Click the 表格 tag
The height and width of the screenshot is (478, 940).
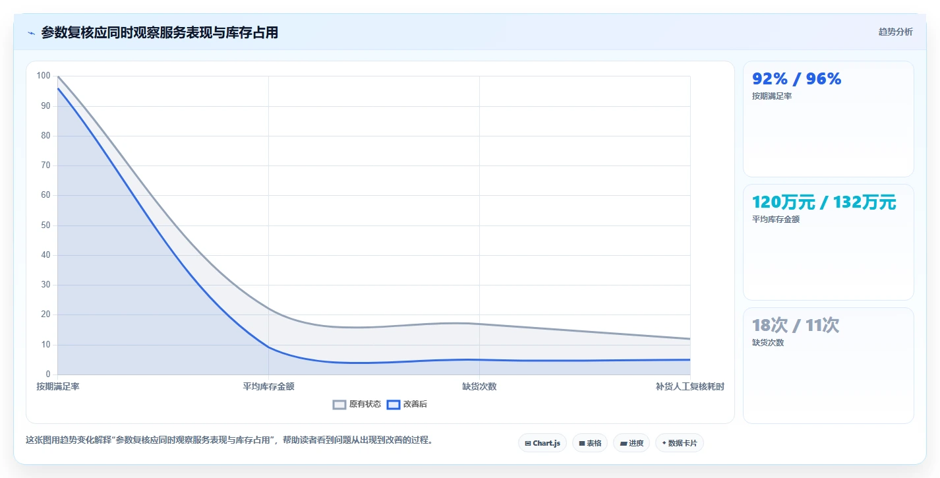pos(590,443)
